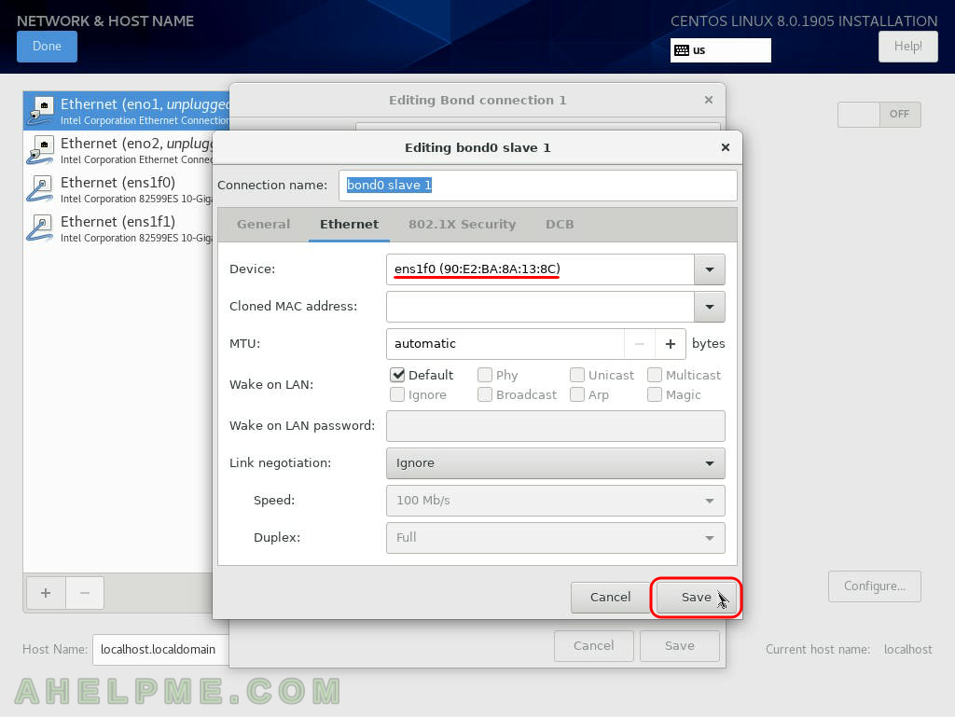Click the eno1 Ethernet device icon

tap(40, 110)
